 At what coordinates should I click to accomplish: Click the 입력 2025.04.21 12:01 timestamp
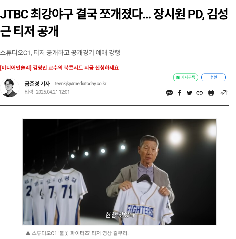pos(47,92)
